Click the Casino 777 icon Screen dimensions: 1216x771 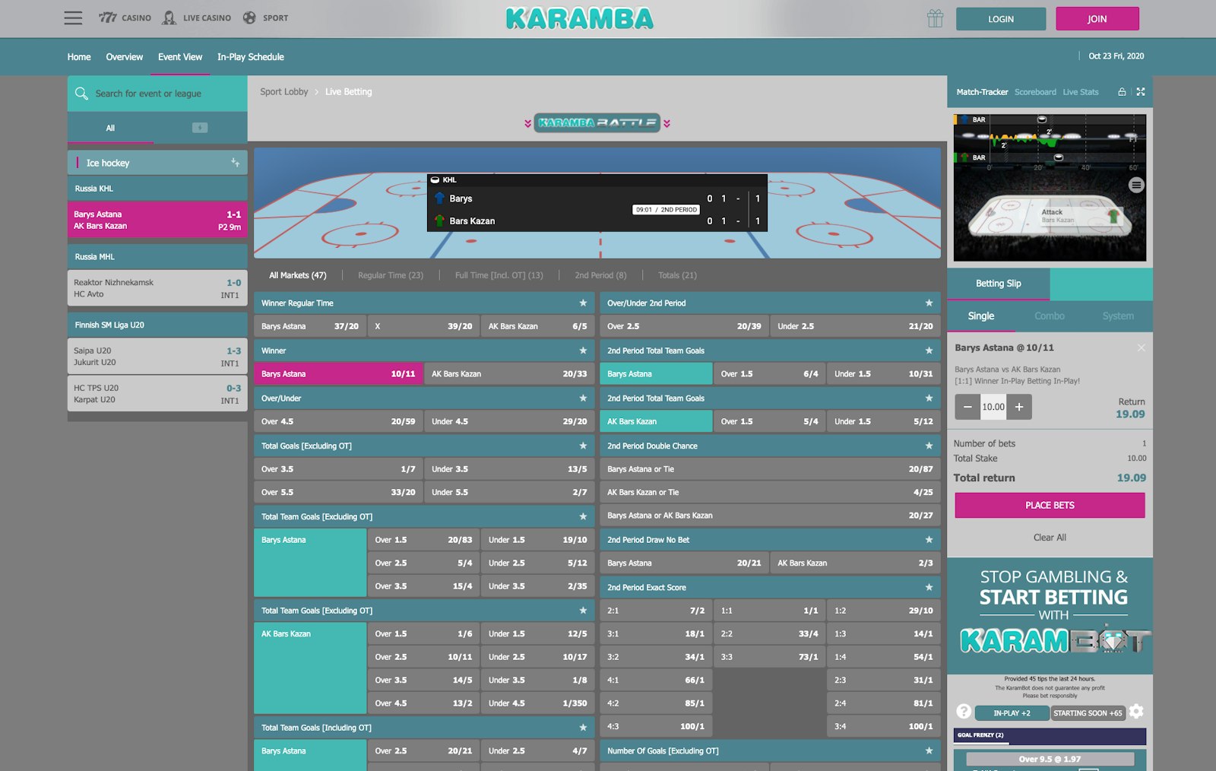pyautogui.click(x=109, y=17)
